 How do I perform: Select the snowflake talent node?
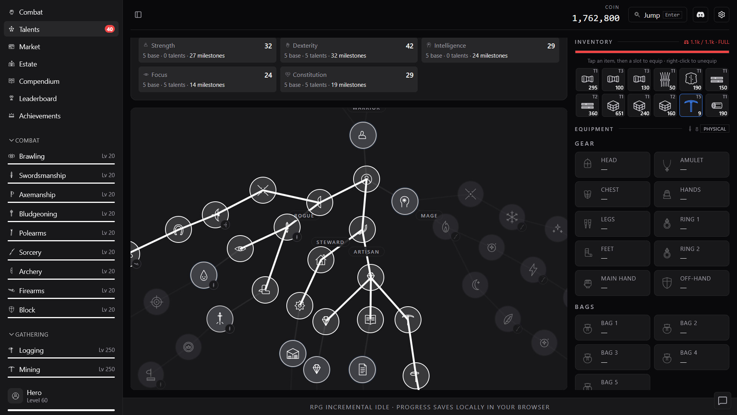pyautogui.click(x=512, y=217)
